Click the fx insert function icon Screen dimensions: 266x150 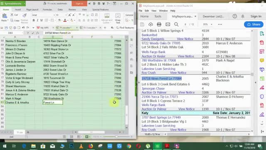(x=38, y=33)
